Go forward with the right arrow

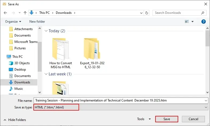point(13,13)
